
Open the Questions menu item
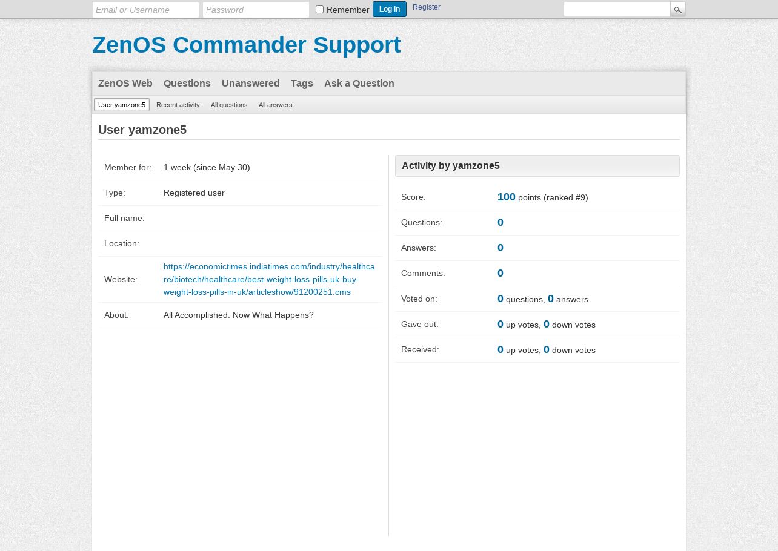187,84
